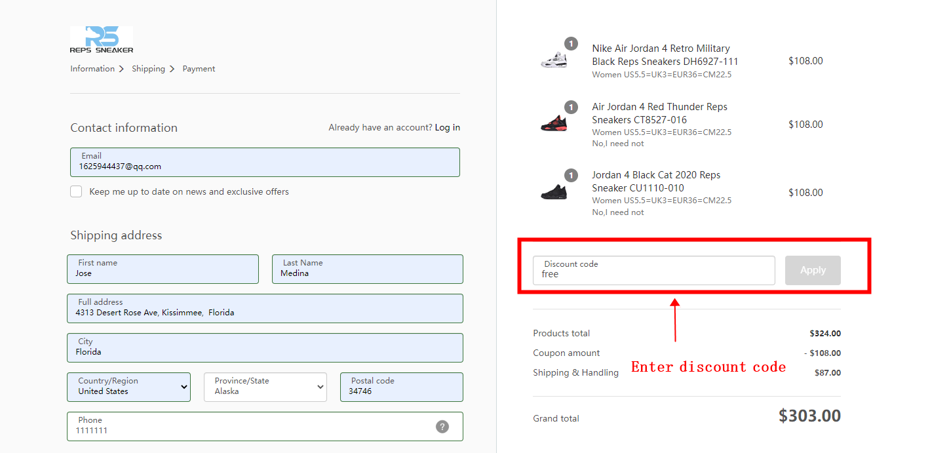The width and height of the screenshot is (930, 453).
Task: Click the Grand total amount $303.00
Action: (809, 416)
